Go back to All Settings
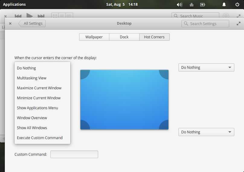Image resolution: width=244 pixels, height=172 pixels. click(33, 24)
